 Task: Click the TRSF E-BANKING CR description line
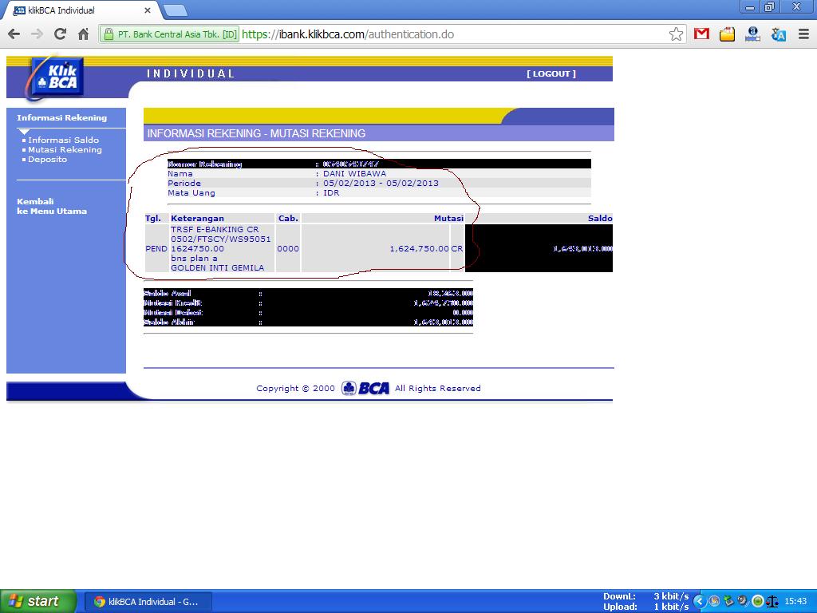[215, 229]
